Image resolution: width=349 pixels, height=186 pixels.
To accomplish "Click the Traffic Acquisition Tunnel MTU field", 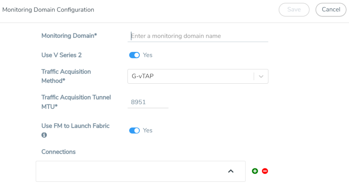I will [x=148, y=102].
